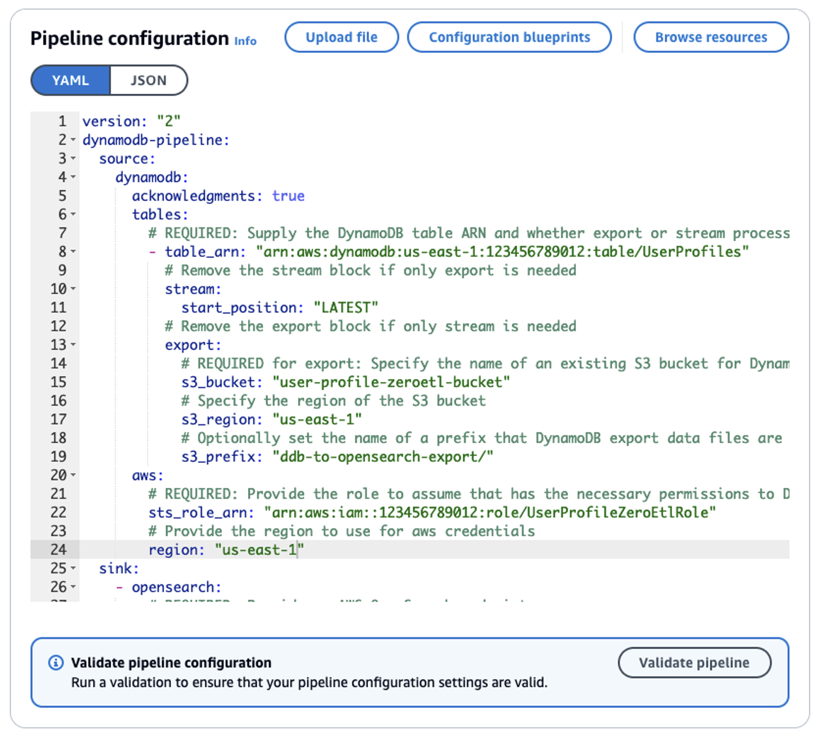Viewport: 821px width, 738px height.
Task: Click the table_arn value ending in UserProfiles
Action: click(x=503, y=252)
